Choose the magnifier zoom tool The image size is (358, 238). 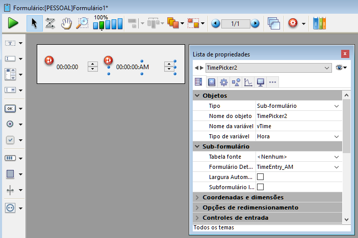tap(82, 23)
